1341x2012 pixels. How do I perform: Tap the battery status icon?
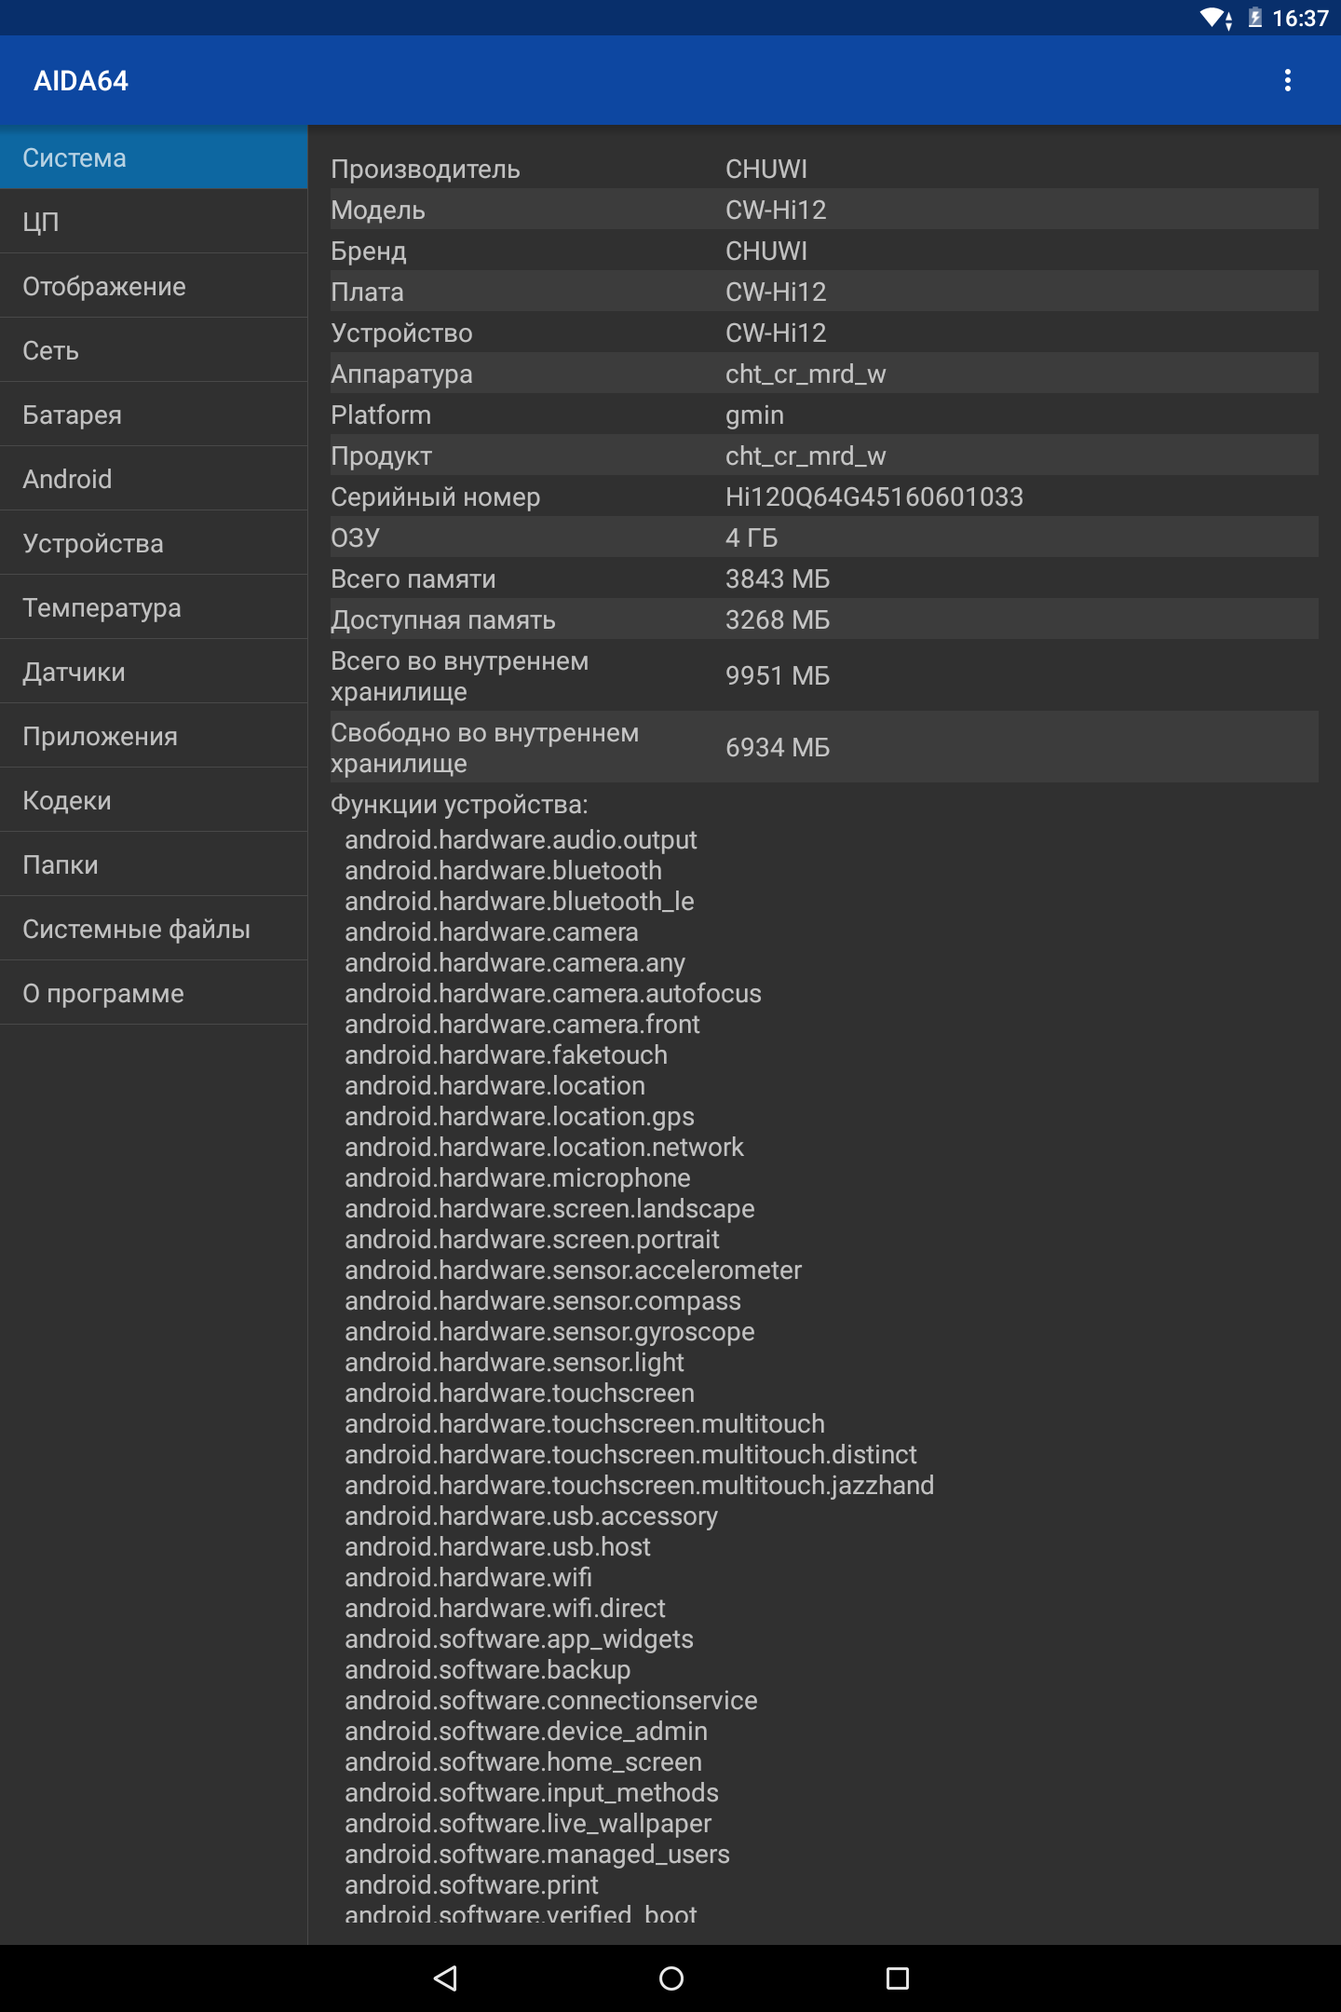(1254, 18)
